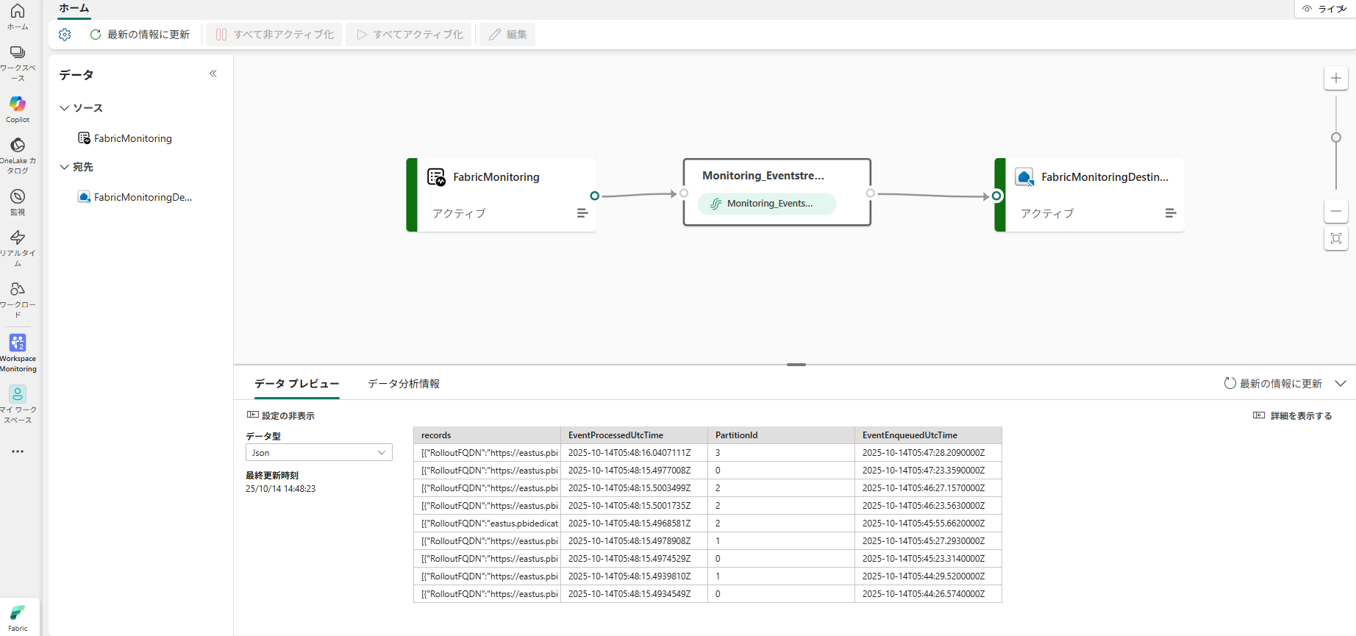
Task: Click the input connector of the destination node
Action: point(996,196)
